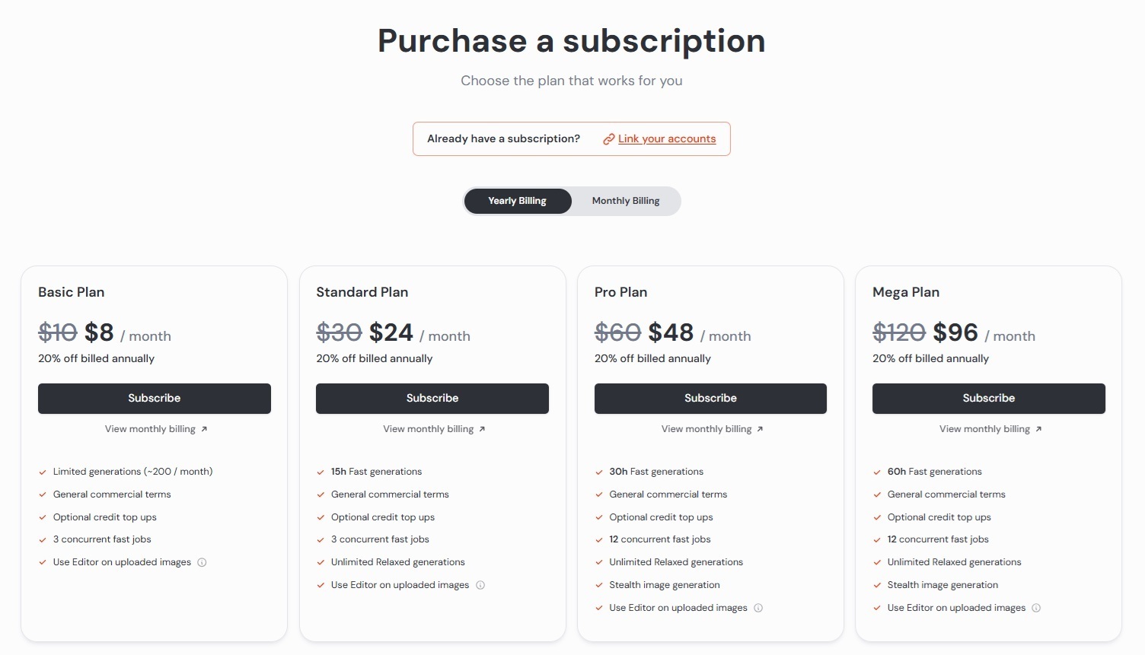Screen dimensions: 1145x655
Task: View monthly billing for the Pro Plan
Action: tap(712, 429)
